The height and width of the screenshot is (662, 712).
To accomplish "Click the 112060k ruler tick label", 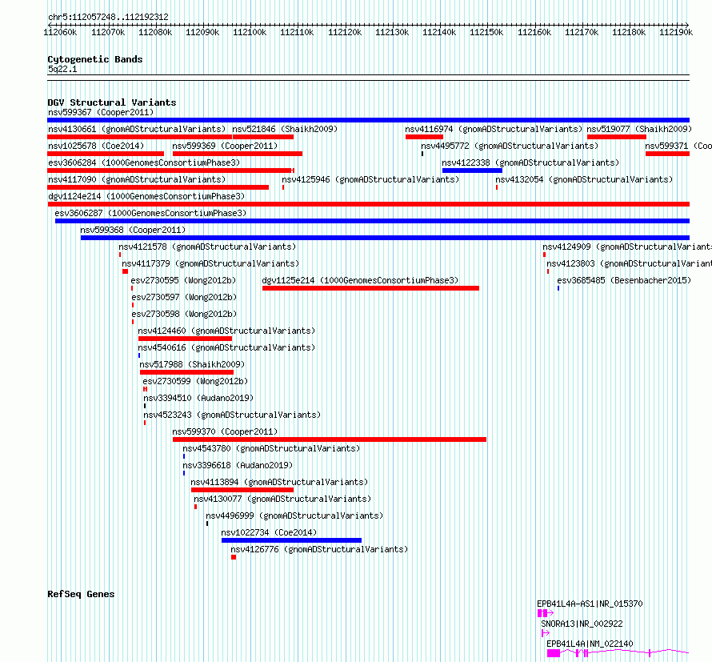I will pyautogui.click(x=60, y=32).
